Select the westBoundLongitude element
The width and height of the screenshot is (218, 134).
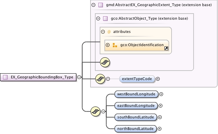click(x=136, y=94)
